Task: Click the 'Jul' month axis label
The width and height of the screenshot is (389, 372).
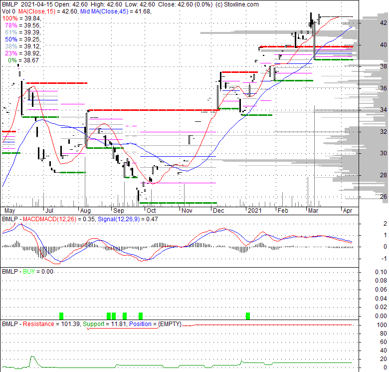Action: 49,211
